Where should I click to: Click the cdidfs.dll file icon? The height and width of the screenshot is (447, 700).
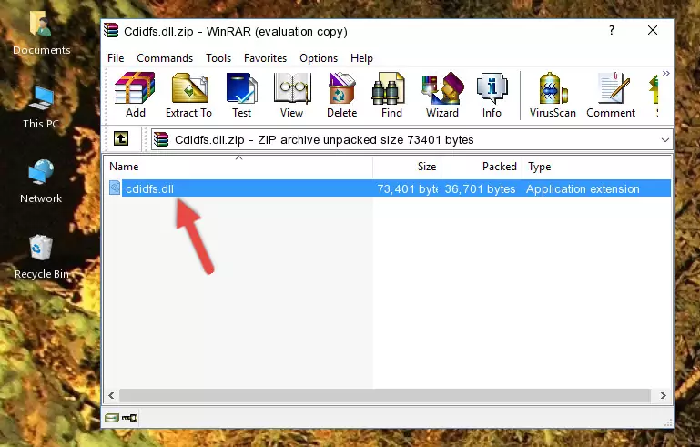[x=115, y=188]
